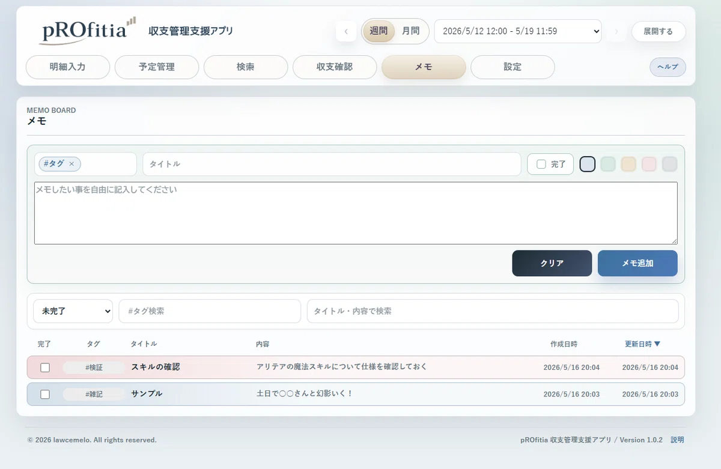
Task: Open the 検索 tab
Action: pyautogui.click(x=246, y=67)
